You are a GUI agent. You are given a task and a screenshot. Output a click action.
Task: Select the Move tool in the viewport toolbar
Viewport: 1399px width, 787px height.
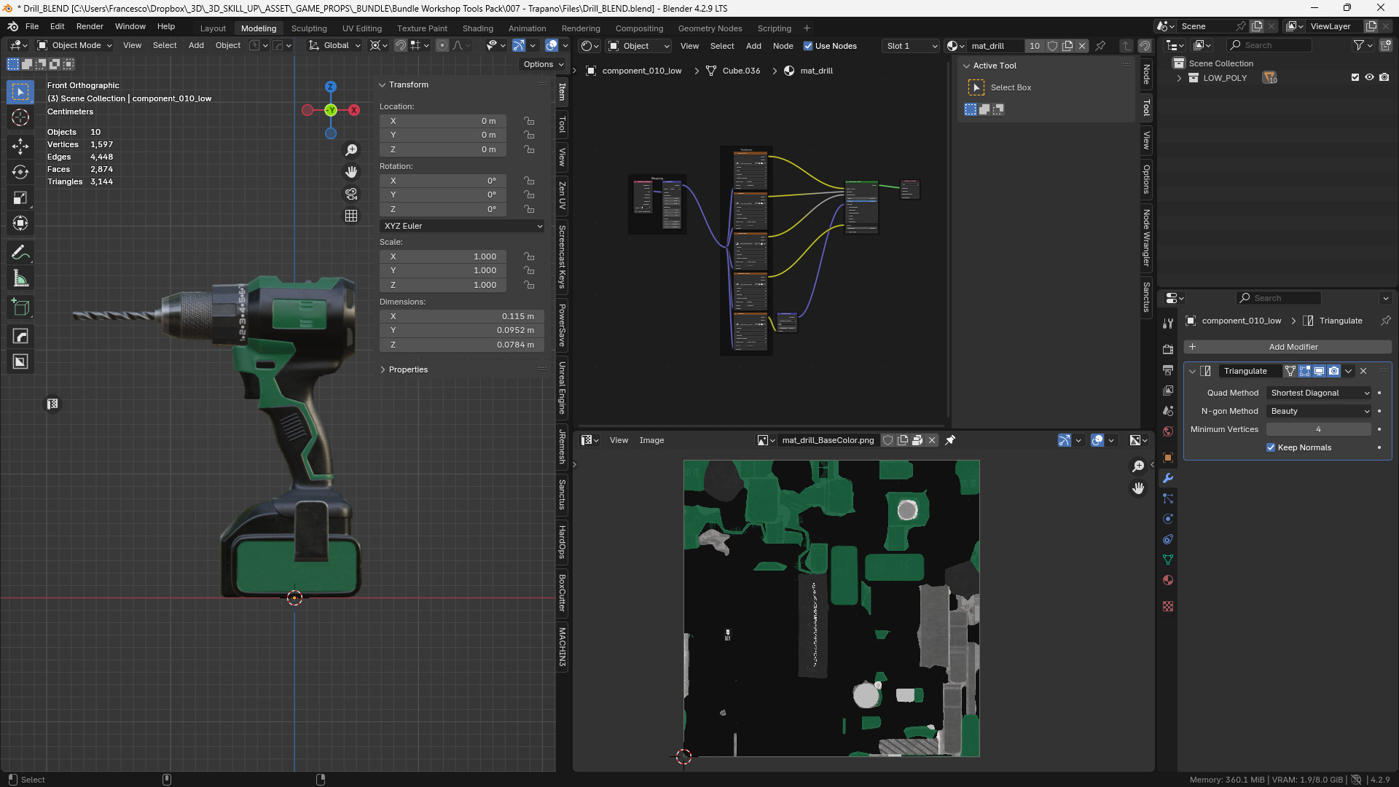[20, 146]
